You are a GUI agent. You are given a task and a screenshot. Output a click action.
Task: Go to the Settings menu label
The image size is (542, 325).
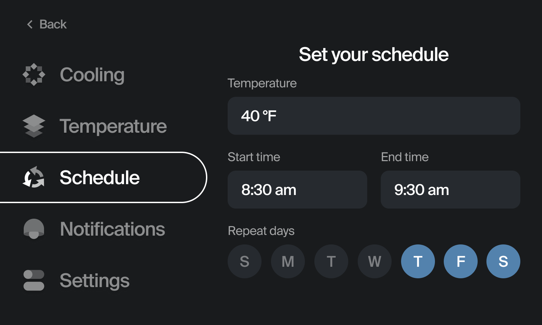(x=95, y=281)
